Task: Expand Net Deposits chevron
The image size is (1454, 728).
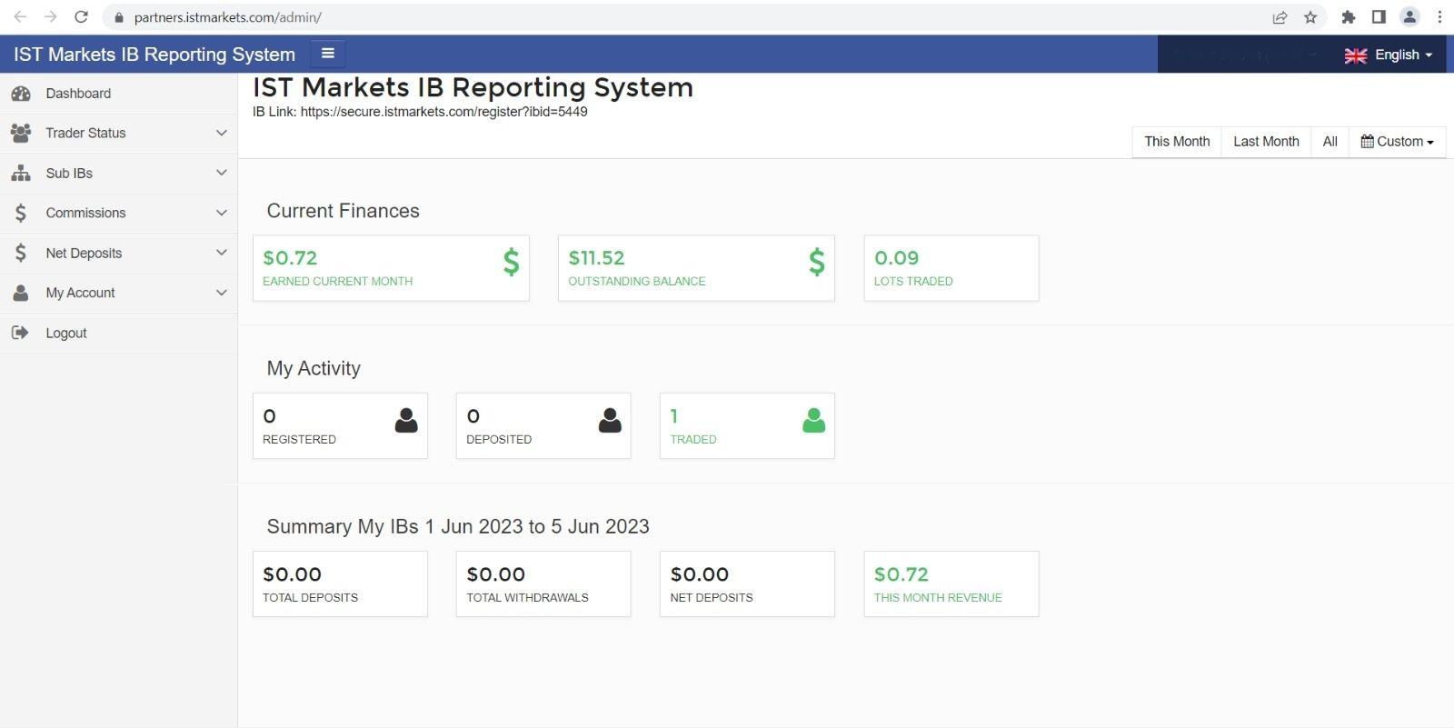Action: [x=221, y=253]
